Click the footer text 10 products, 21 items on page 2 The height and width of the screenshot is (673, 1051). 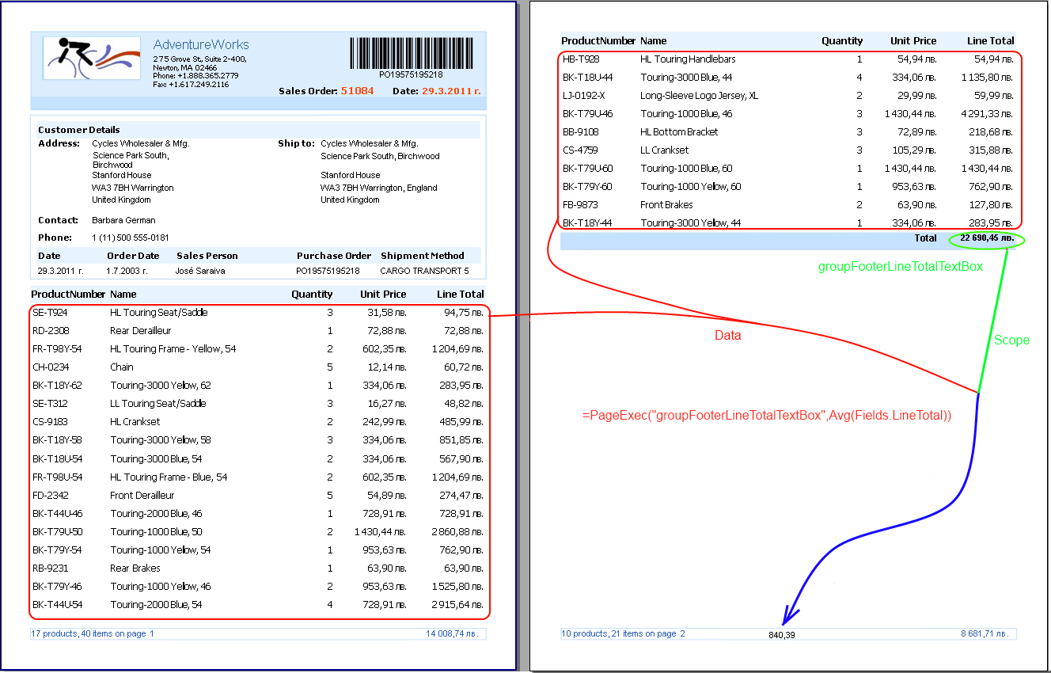tap(623, 633)
